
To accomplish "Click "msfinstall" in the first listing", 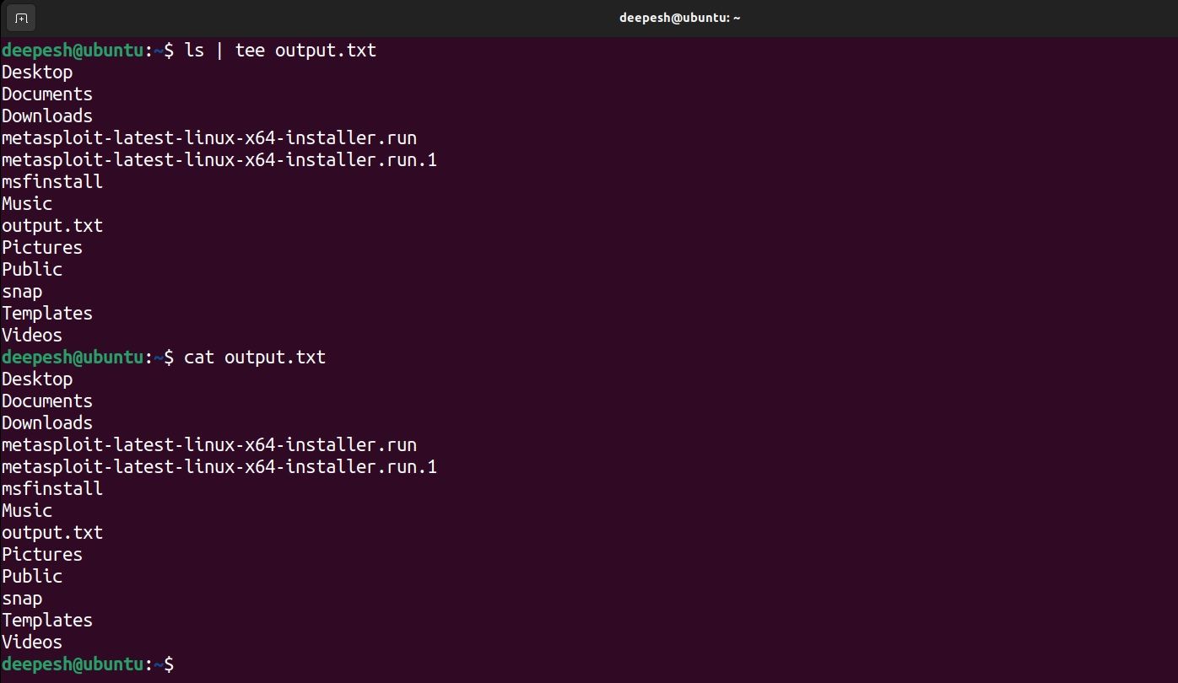I will [x=52, y=182].
